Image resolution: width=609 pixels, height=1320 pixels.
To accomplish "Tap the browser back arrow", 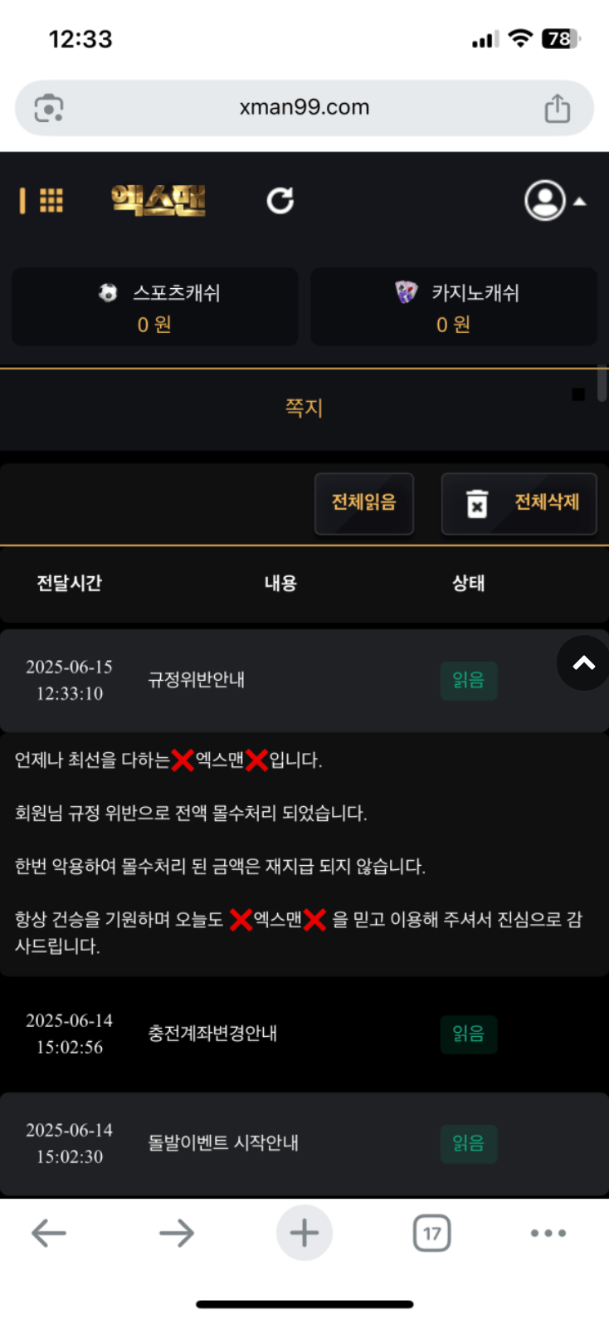I will pos(49,1233).
